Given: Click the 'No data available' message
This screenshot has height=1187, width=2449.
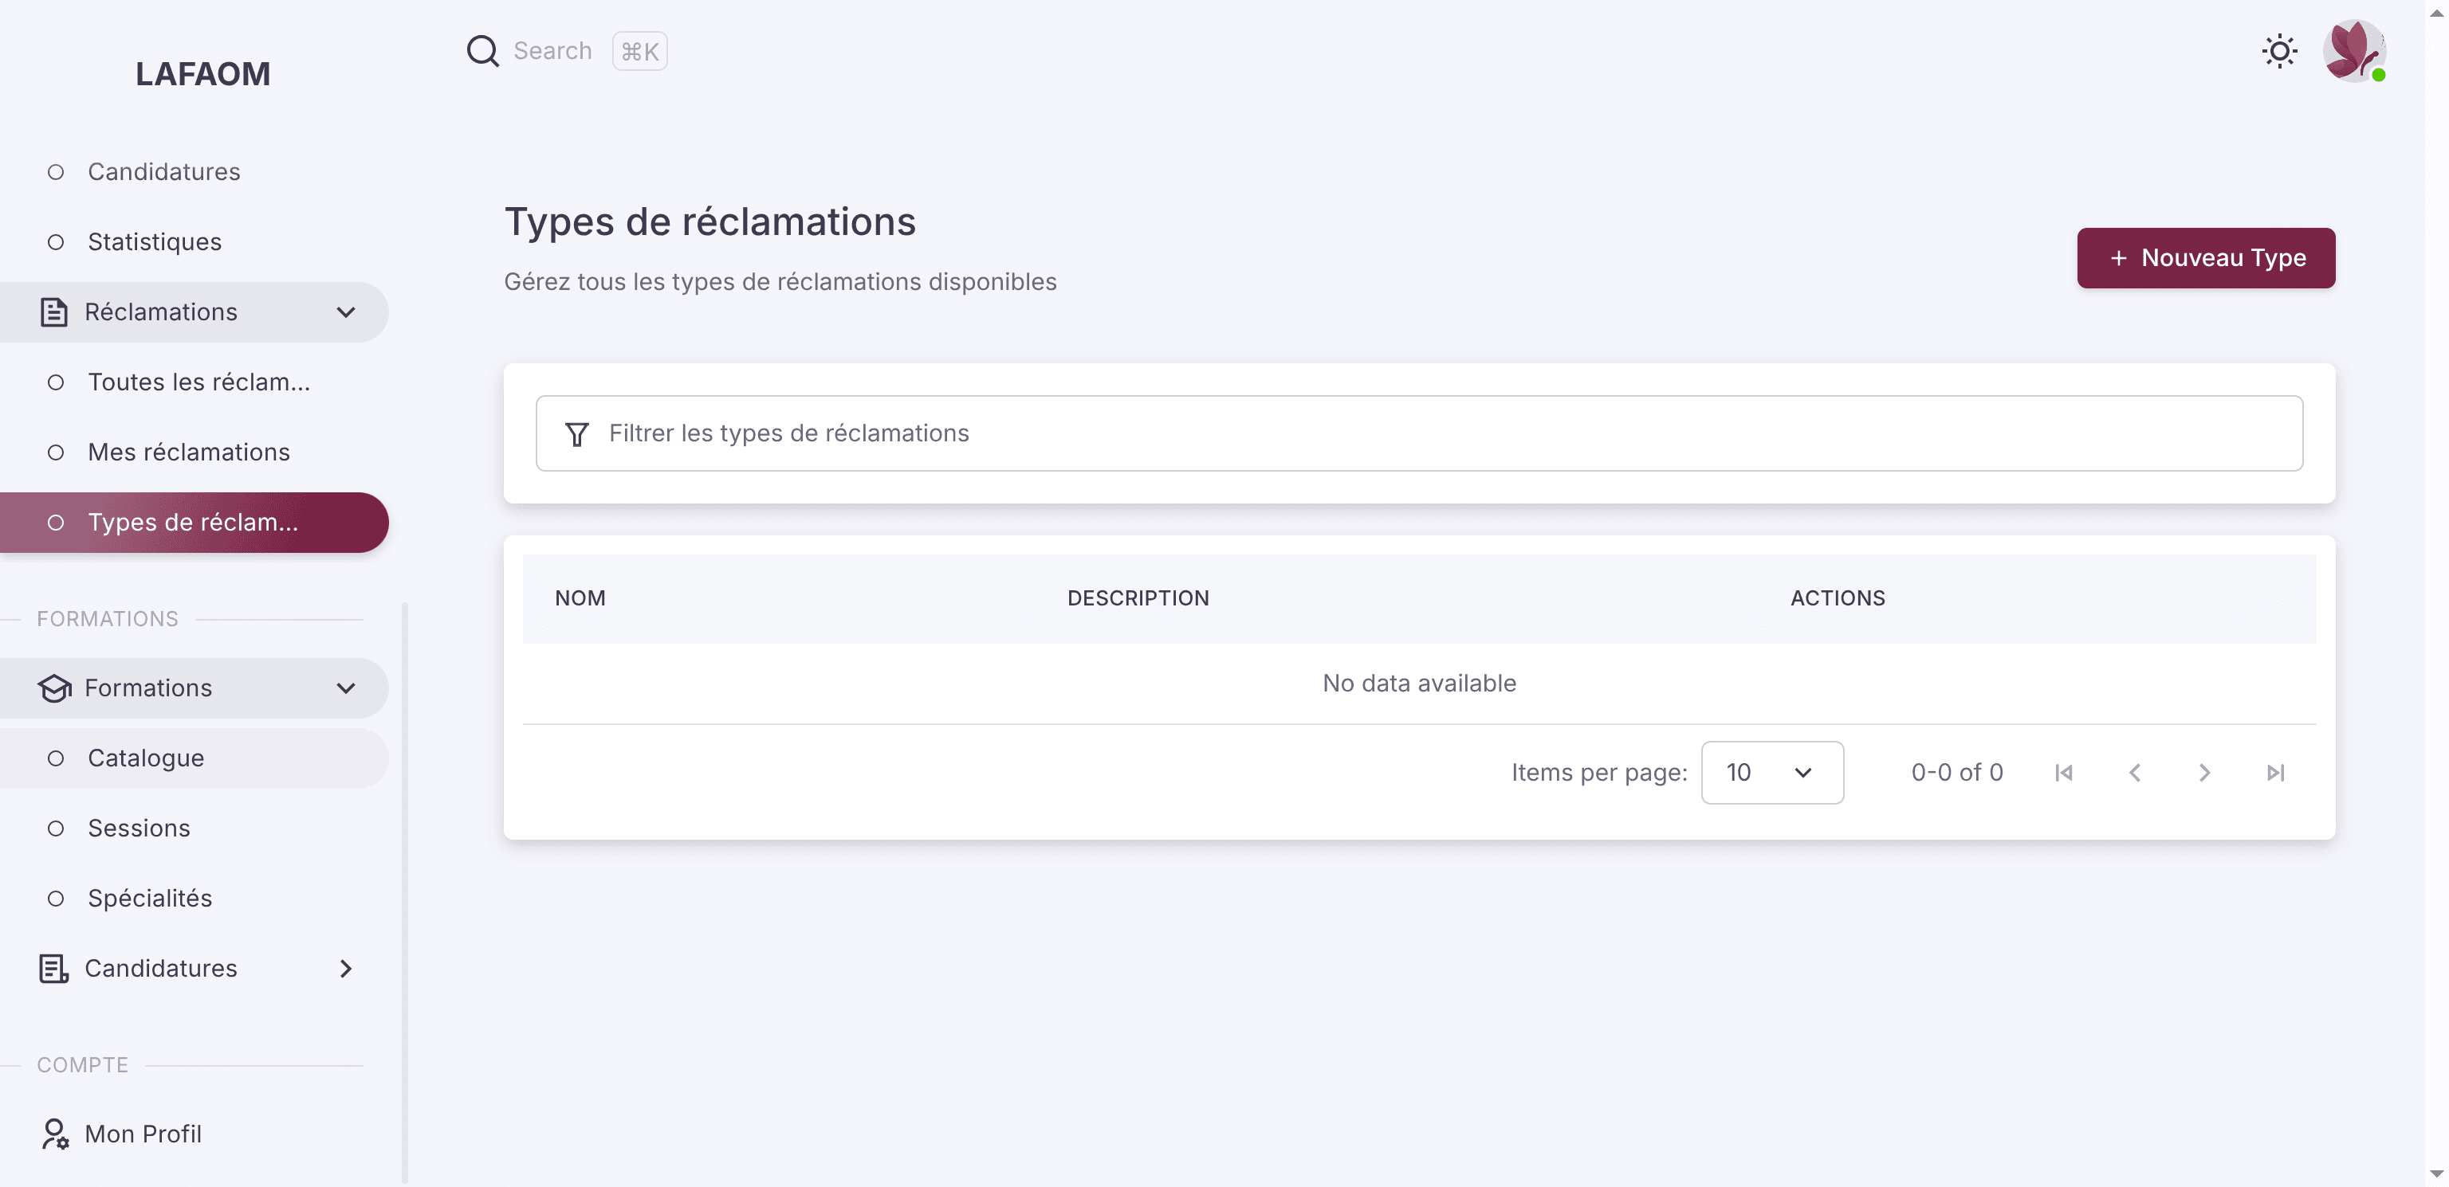Looking at the screenshot, I should 1419,684.
